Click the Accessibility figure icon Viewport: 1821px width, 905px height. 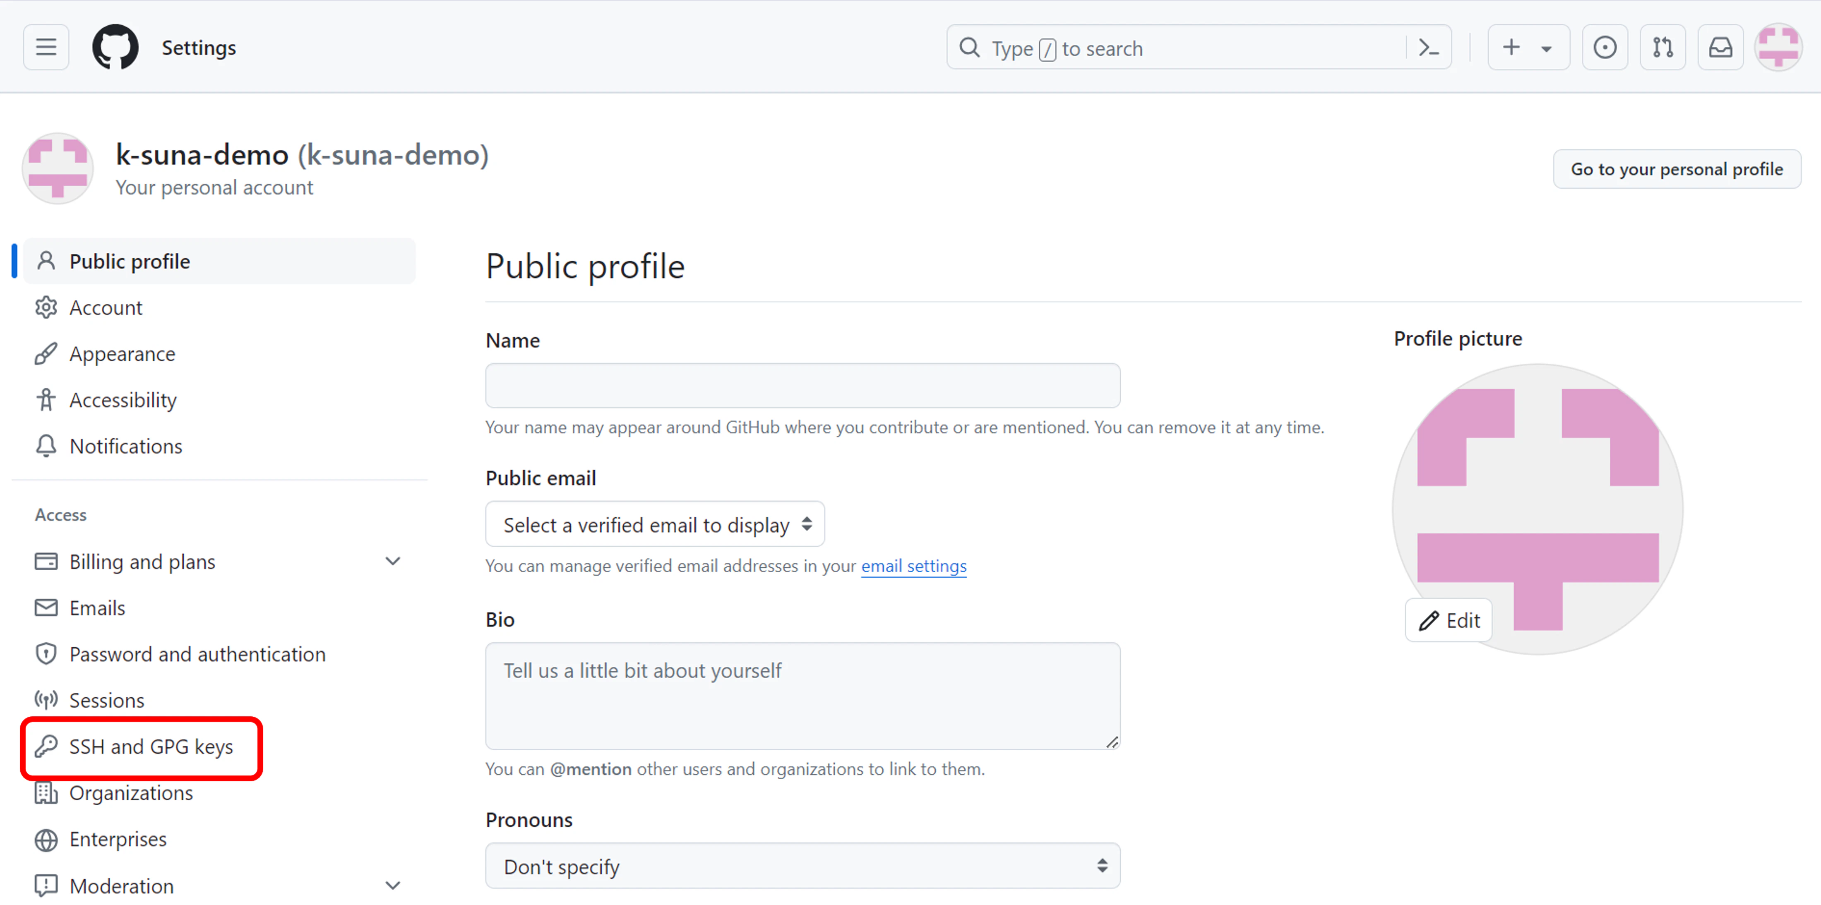(46, 399)
